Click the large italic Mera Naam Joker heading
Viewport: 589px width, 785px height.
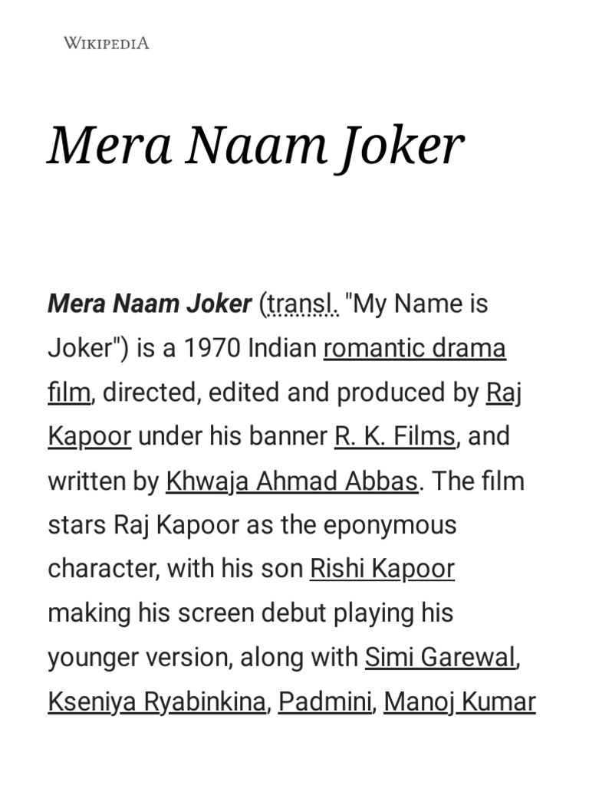[x=256, y=145]
